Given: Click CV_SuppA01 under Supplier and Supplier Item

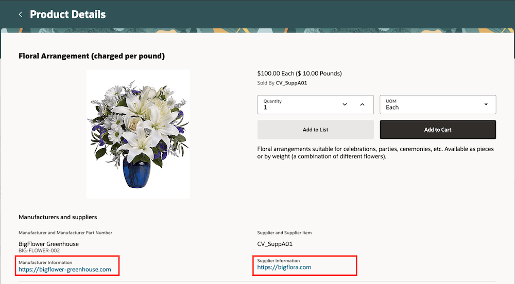Looking at the screenshot, I should (274, 244).
